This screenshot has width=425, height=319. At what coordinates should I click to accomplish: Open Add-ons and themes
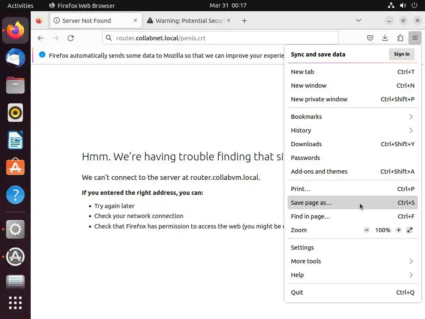click(x=352, y=172)
